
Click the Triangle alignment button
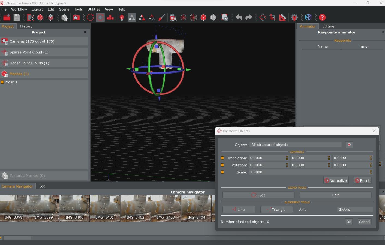point(276,210)
